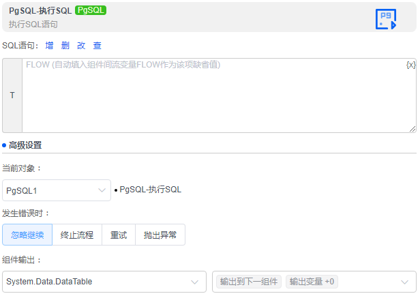
Task: Click the PgSQL-执行SQL title text
Action: coord(40,11)
